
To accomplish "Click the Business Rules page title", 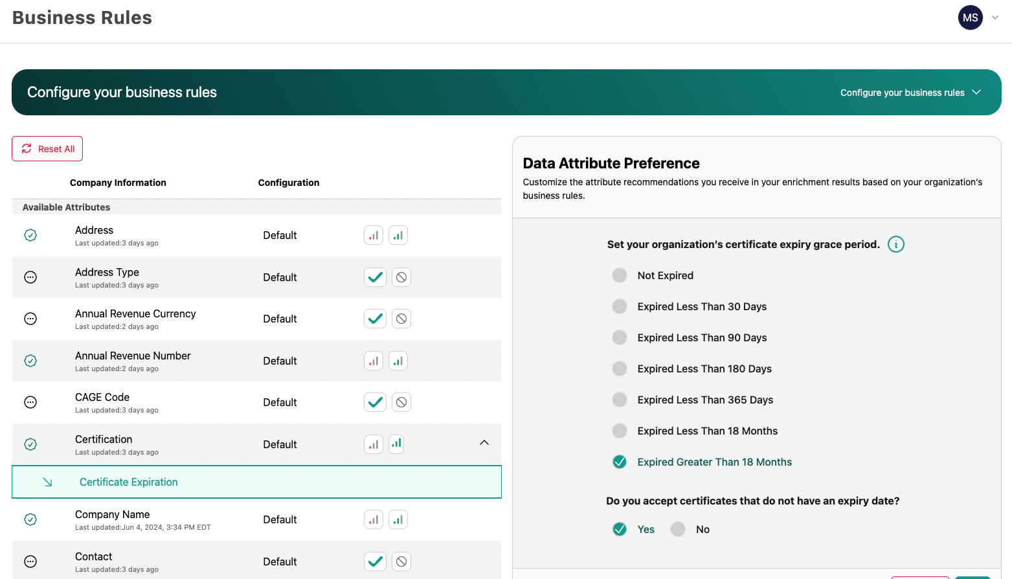I will [x=82, y=17].
